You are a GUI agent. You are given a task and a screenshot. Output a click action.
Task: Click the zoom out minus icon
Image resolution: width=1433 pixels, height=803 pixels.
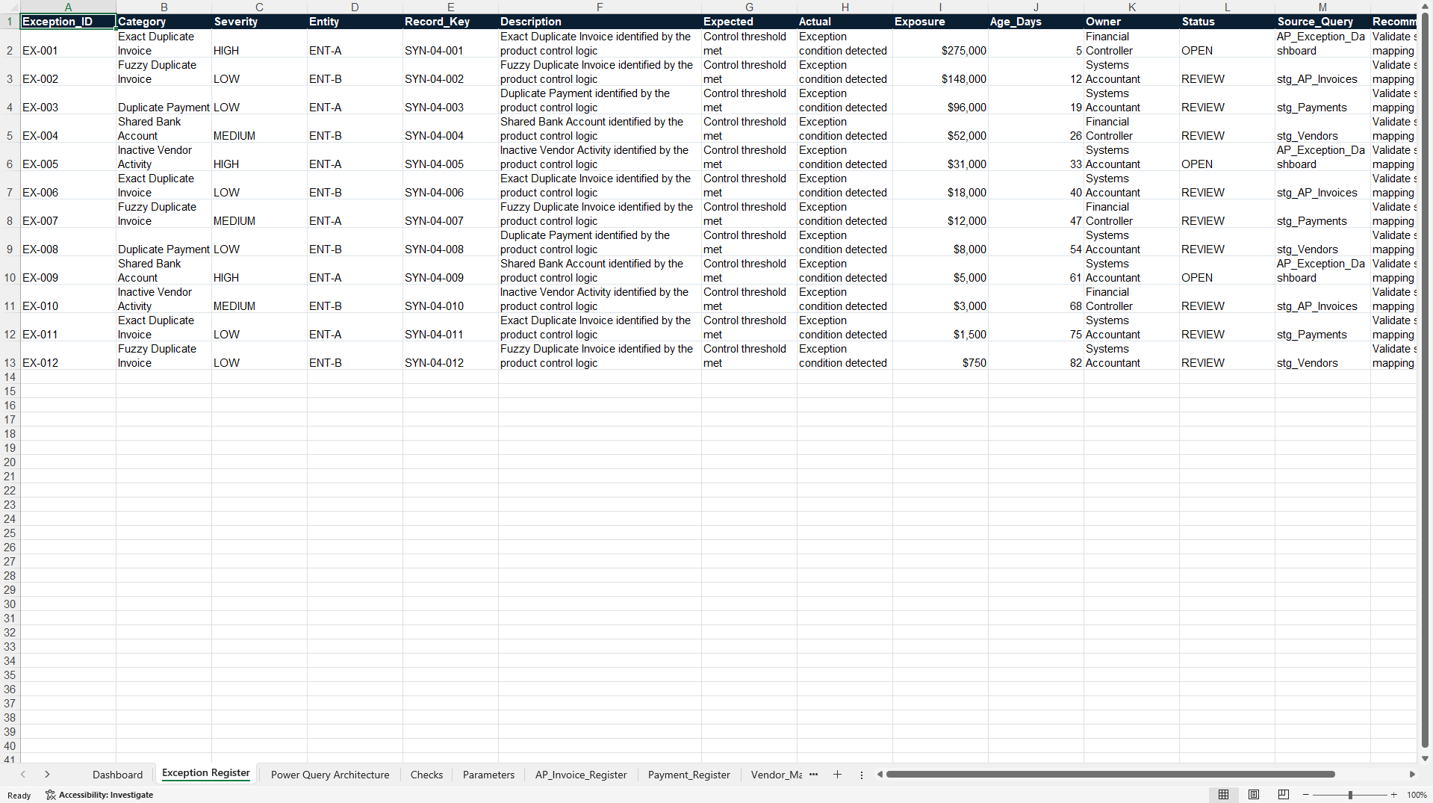(1305, 795)
